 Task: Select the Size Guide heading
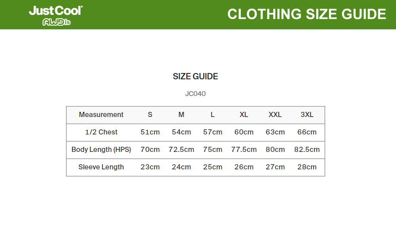pyautogui.click(x=196, y=77)
